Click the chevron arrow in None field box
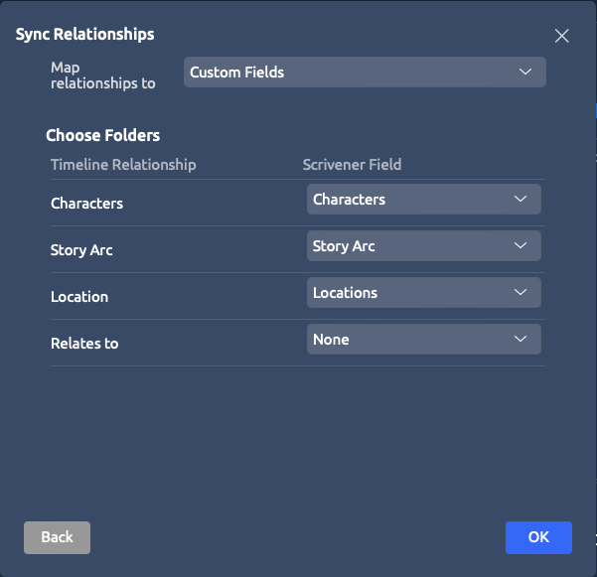597x577 pixels. click(521, 339)
